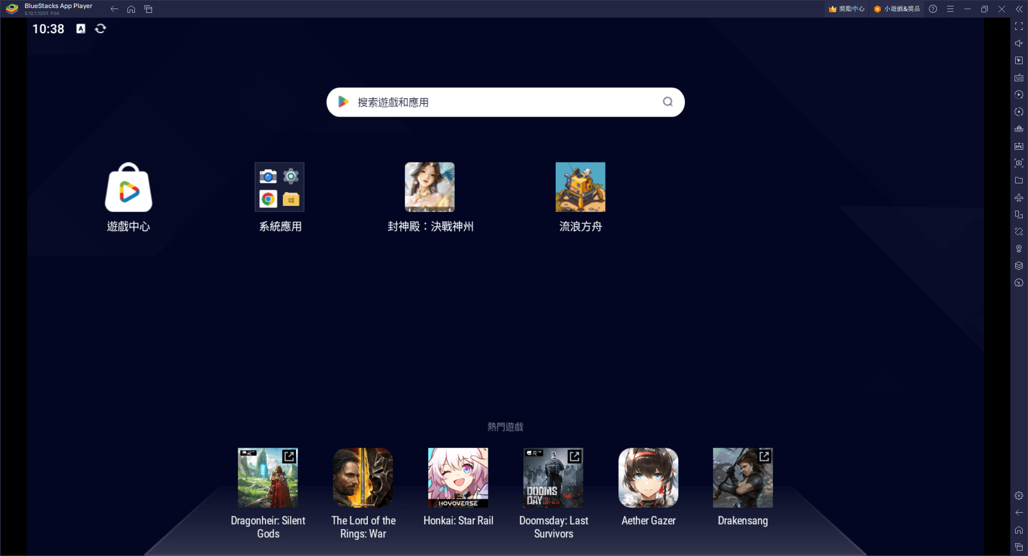This screenshot has height=556, width=1028.
Task: Open the media folder sidebar icon
Action: pyautogui.click(x=1019, y=180)
